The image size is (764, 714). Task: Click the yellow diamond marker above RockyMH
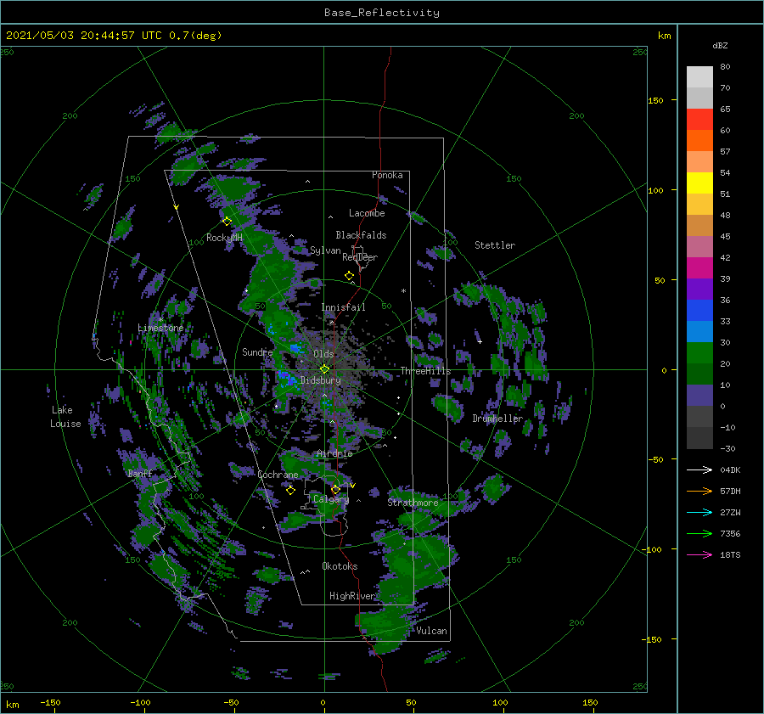tap(227, 222)
